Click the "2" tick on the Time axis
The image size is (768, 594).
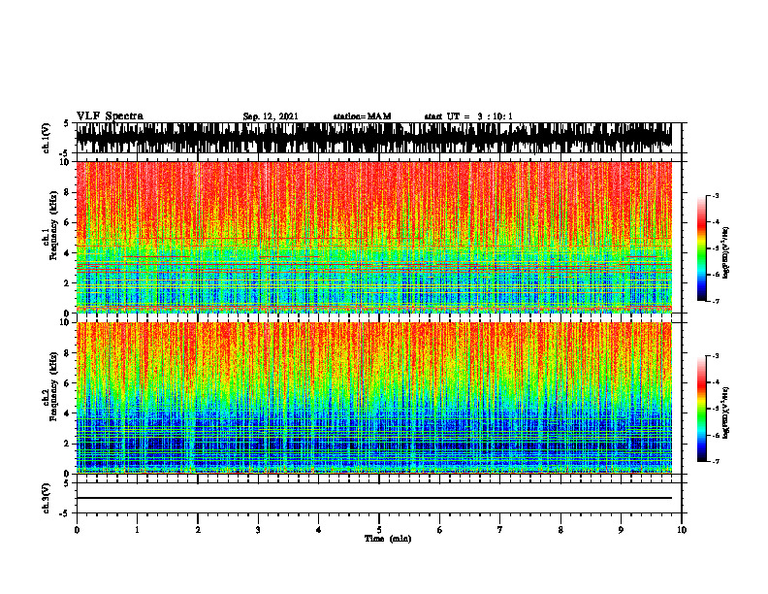pyautogui.click(x=198, y=530)
